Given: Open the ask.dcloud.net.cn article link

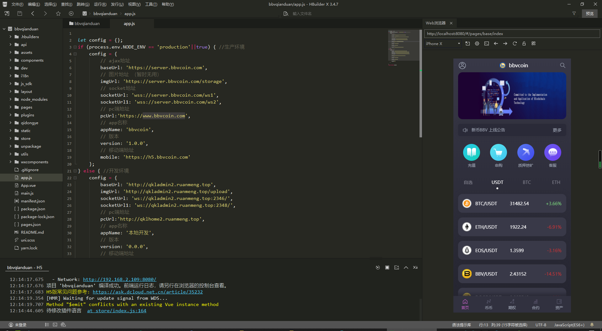Looking at the screenshot, I should (x=148, y=292).
